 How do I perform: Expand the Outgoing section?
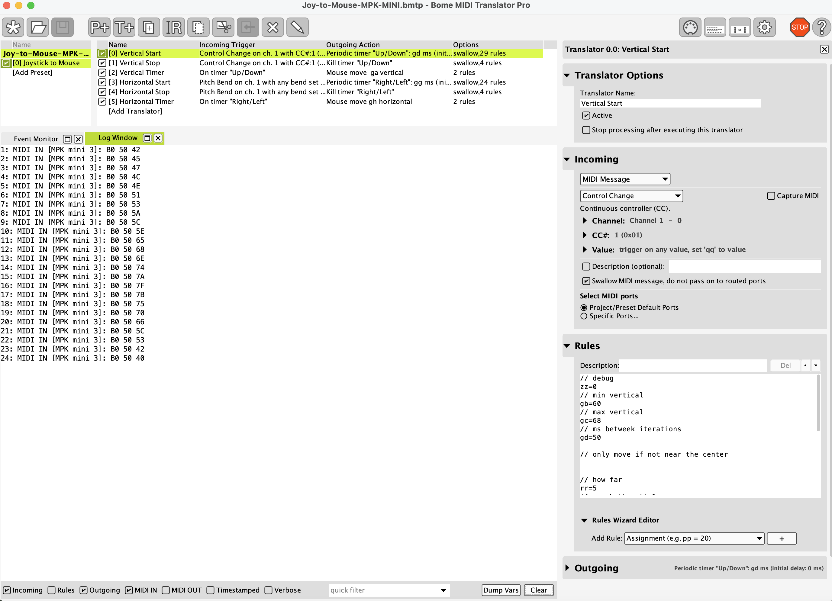(567, 568)
